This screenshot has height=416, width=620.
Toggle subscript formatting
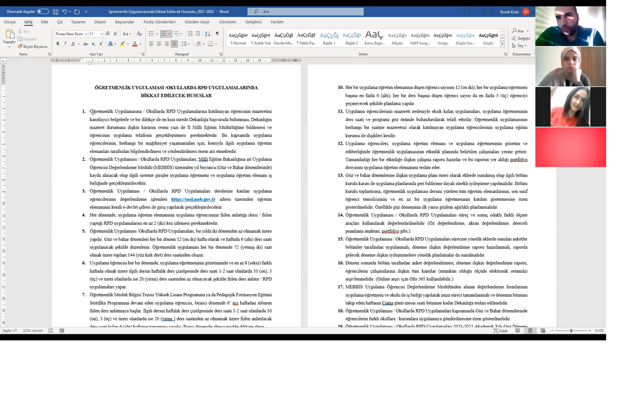[93, 44]
